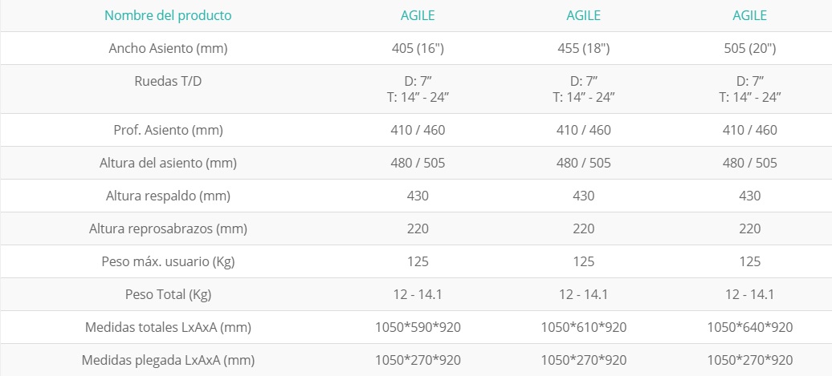The width and height of the screenshot is (832, 376).
Task: Click the 'Peso máx. usuario (Kg)' label
Action: [x=168, y=261]
